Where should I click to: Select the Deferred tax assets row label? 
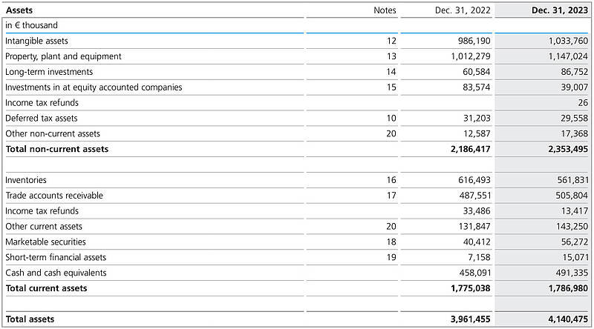click(41, 118)
